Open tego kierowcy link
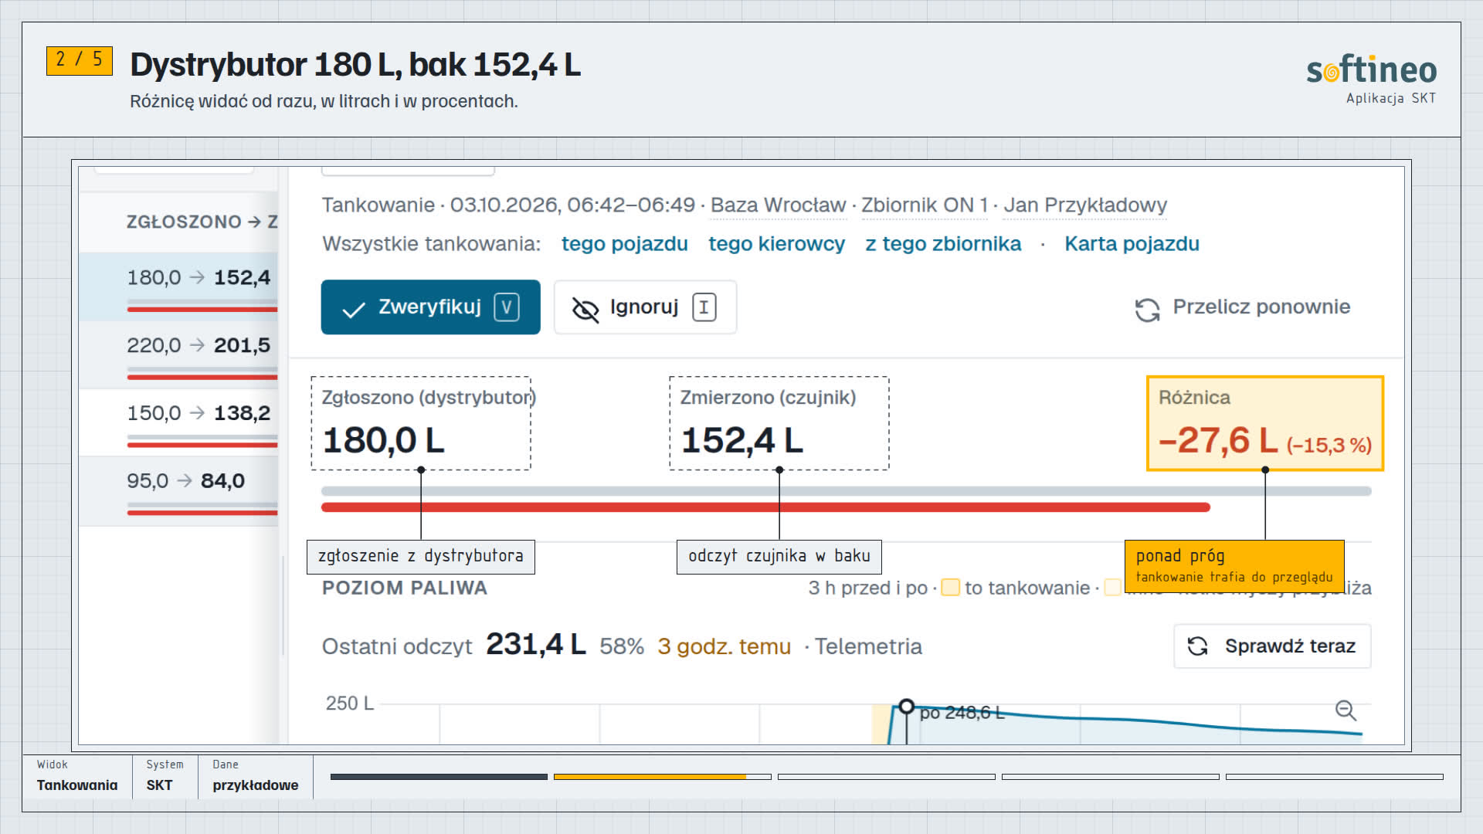1483x834 pixels. click(776, 244)
